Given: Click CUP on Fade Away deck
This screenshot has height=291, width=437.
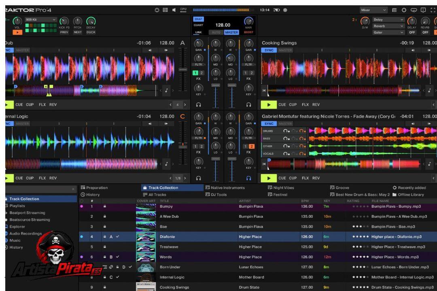Looking at the screenshot, I should coord(293,178).
